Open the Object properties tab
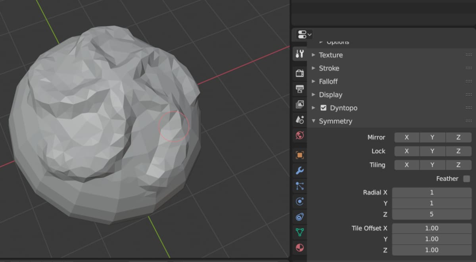This screenshot has height=262, width=476. coord(299,155)
